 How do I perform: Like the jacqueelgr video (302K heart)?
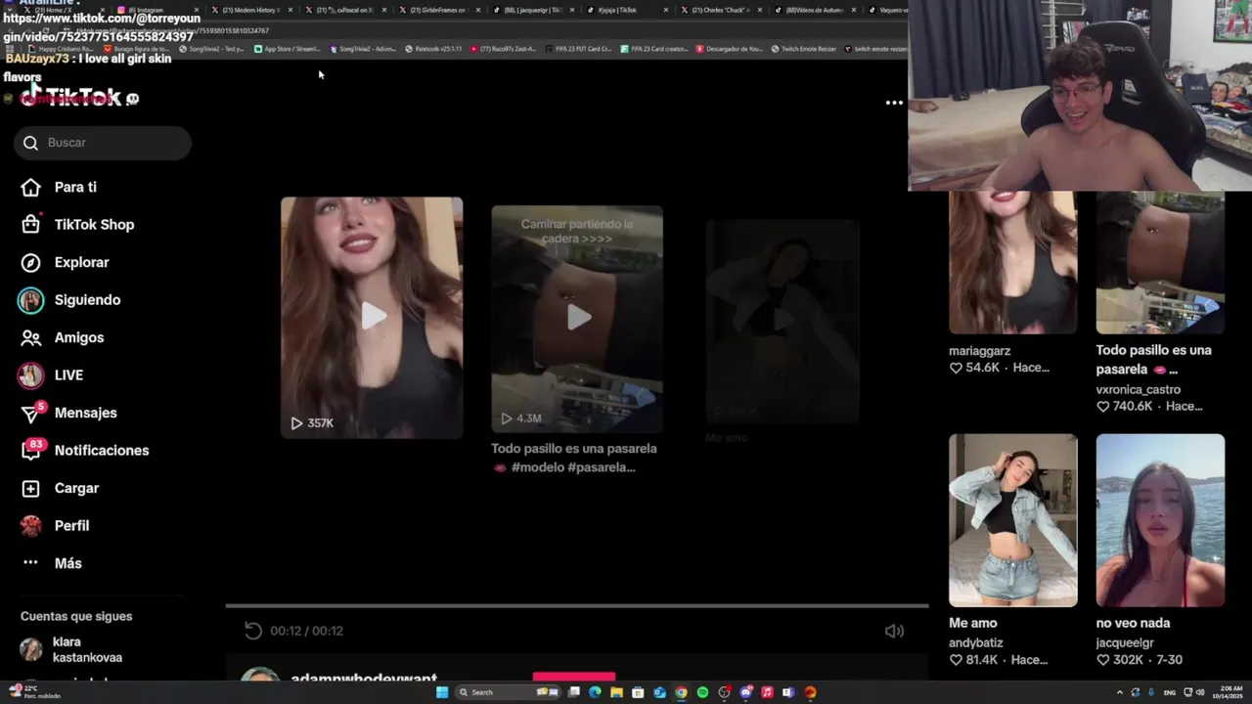[1102, 660]
